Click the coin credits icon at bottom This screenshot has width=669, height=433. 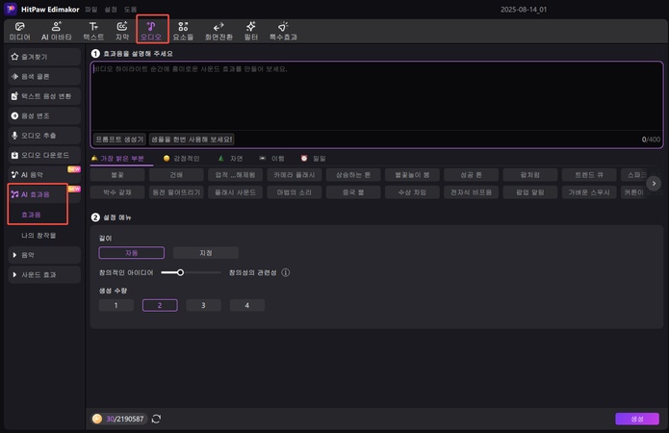(97, 419)
